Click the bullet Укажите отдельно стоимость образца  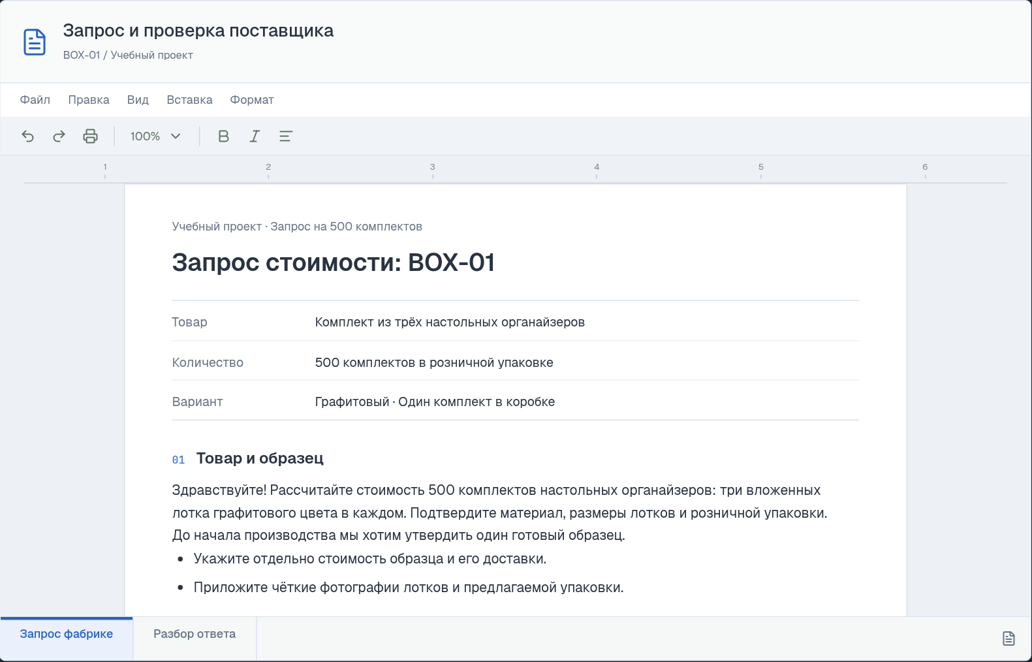pos(370,559)
